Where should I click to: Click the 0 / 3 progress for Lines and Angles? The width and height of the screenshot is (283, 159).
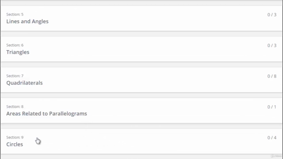pyautogui.click(x=272, y=15)
